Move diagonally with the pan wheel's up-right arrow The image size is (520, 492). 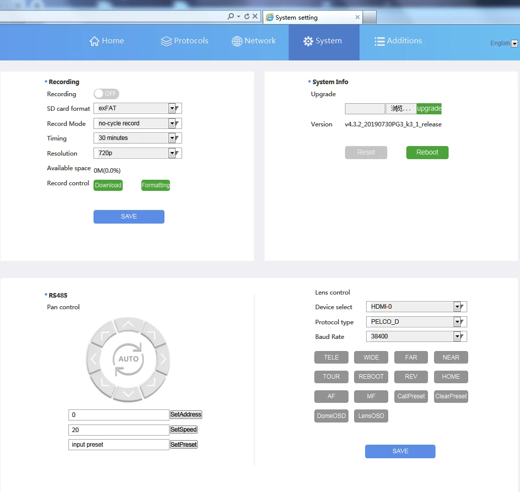pos(151,335)
